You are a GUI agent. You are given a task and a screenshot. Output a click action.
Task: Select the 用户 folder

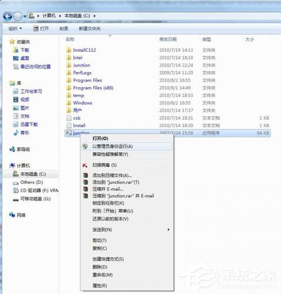77,110
